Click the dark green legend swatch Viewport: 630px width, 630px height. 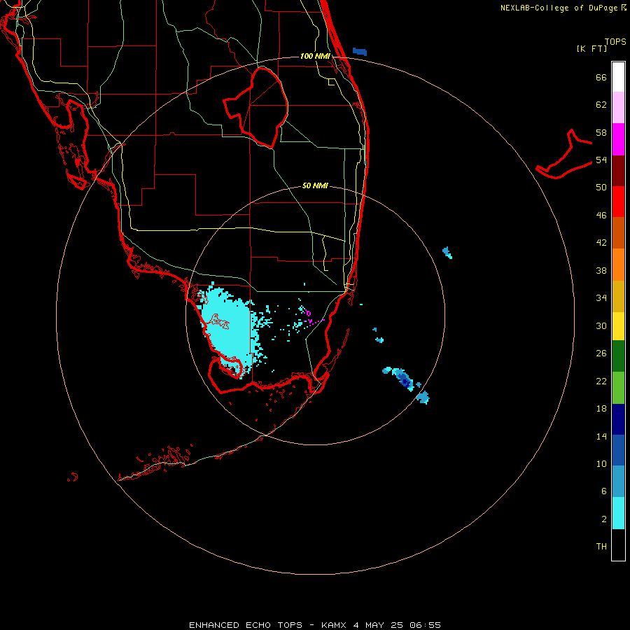click(x=618, y=356)
